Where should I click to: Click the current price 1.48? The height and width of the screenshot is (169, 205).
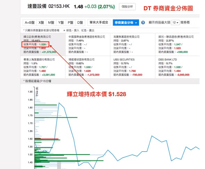point(78,7)
